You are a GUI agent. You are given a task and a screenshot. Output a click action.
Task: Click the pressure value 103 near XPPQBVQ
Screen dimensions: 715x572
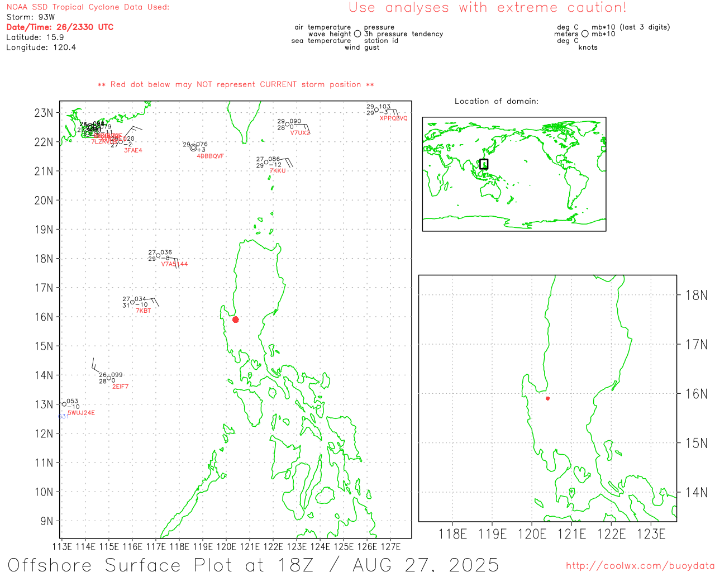point(385,107)
